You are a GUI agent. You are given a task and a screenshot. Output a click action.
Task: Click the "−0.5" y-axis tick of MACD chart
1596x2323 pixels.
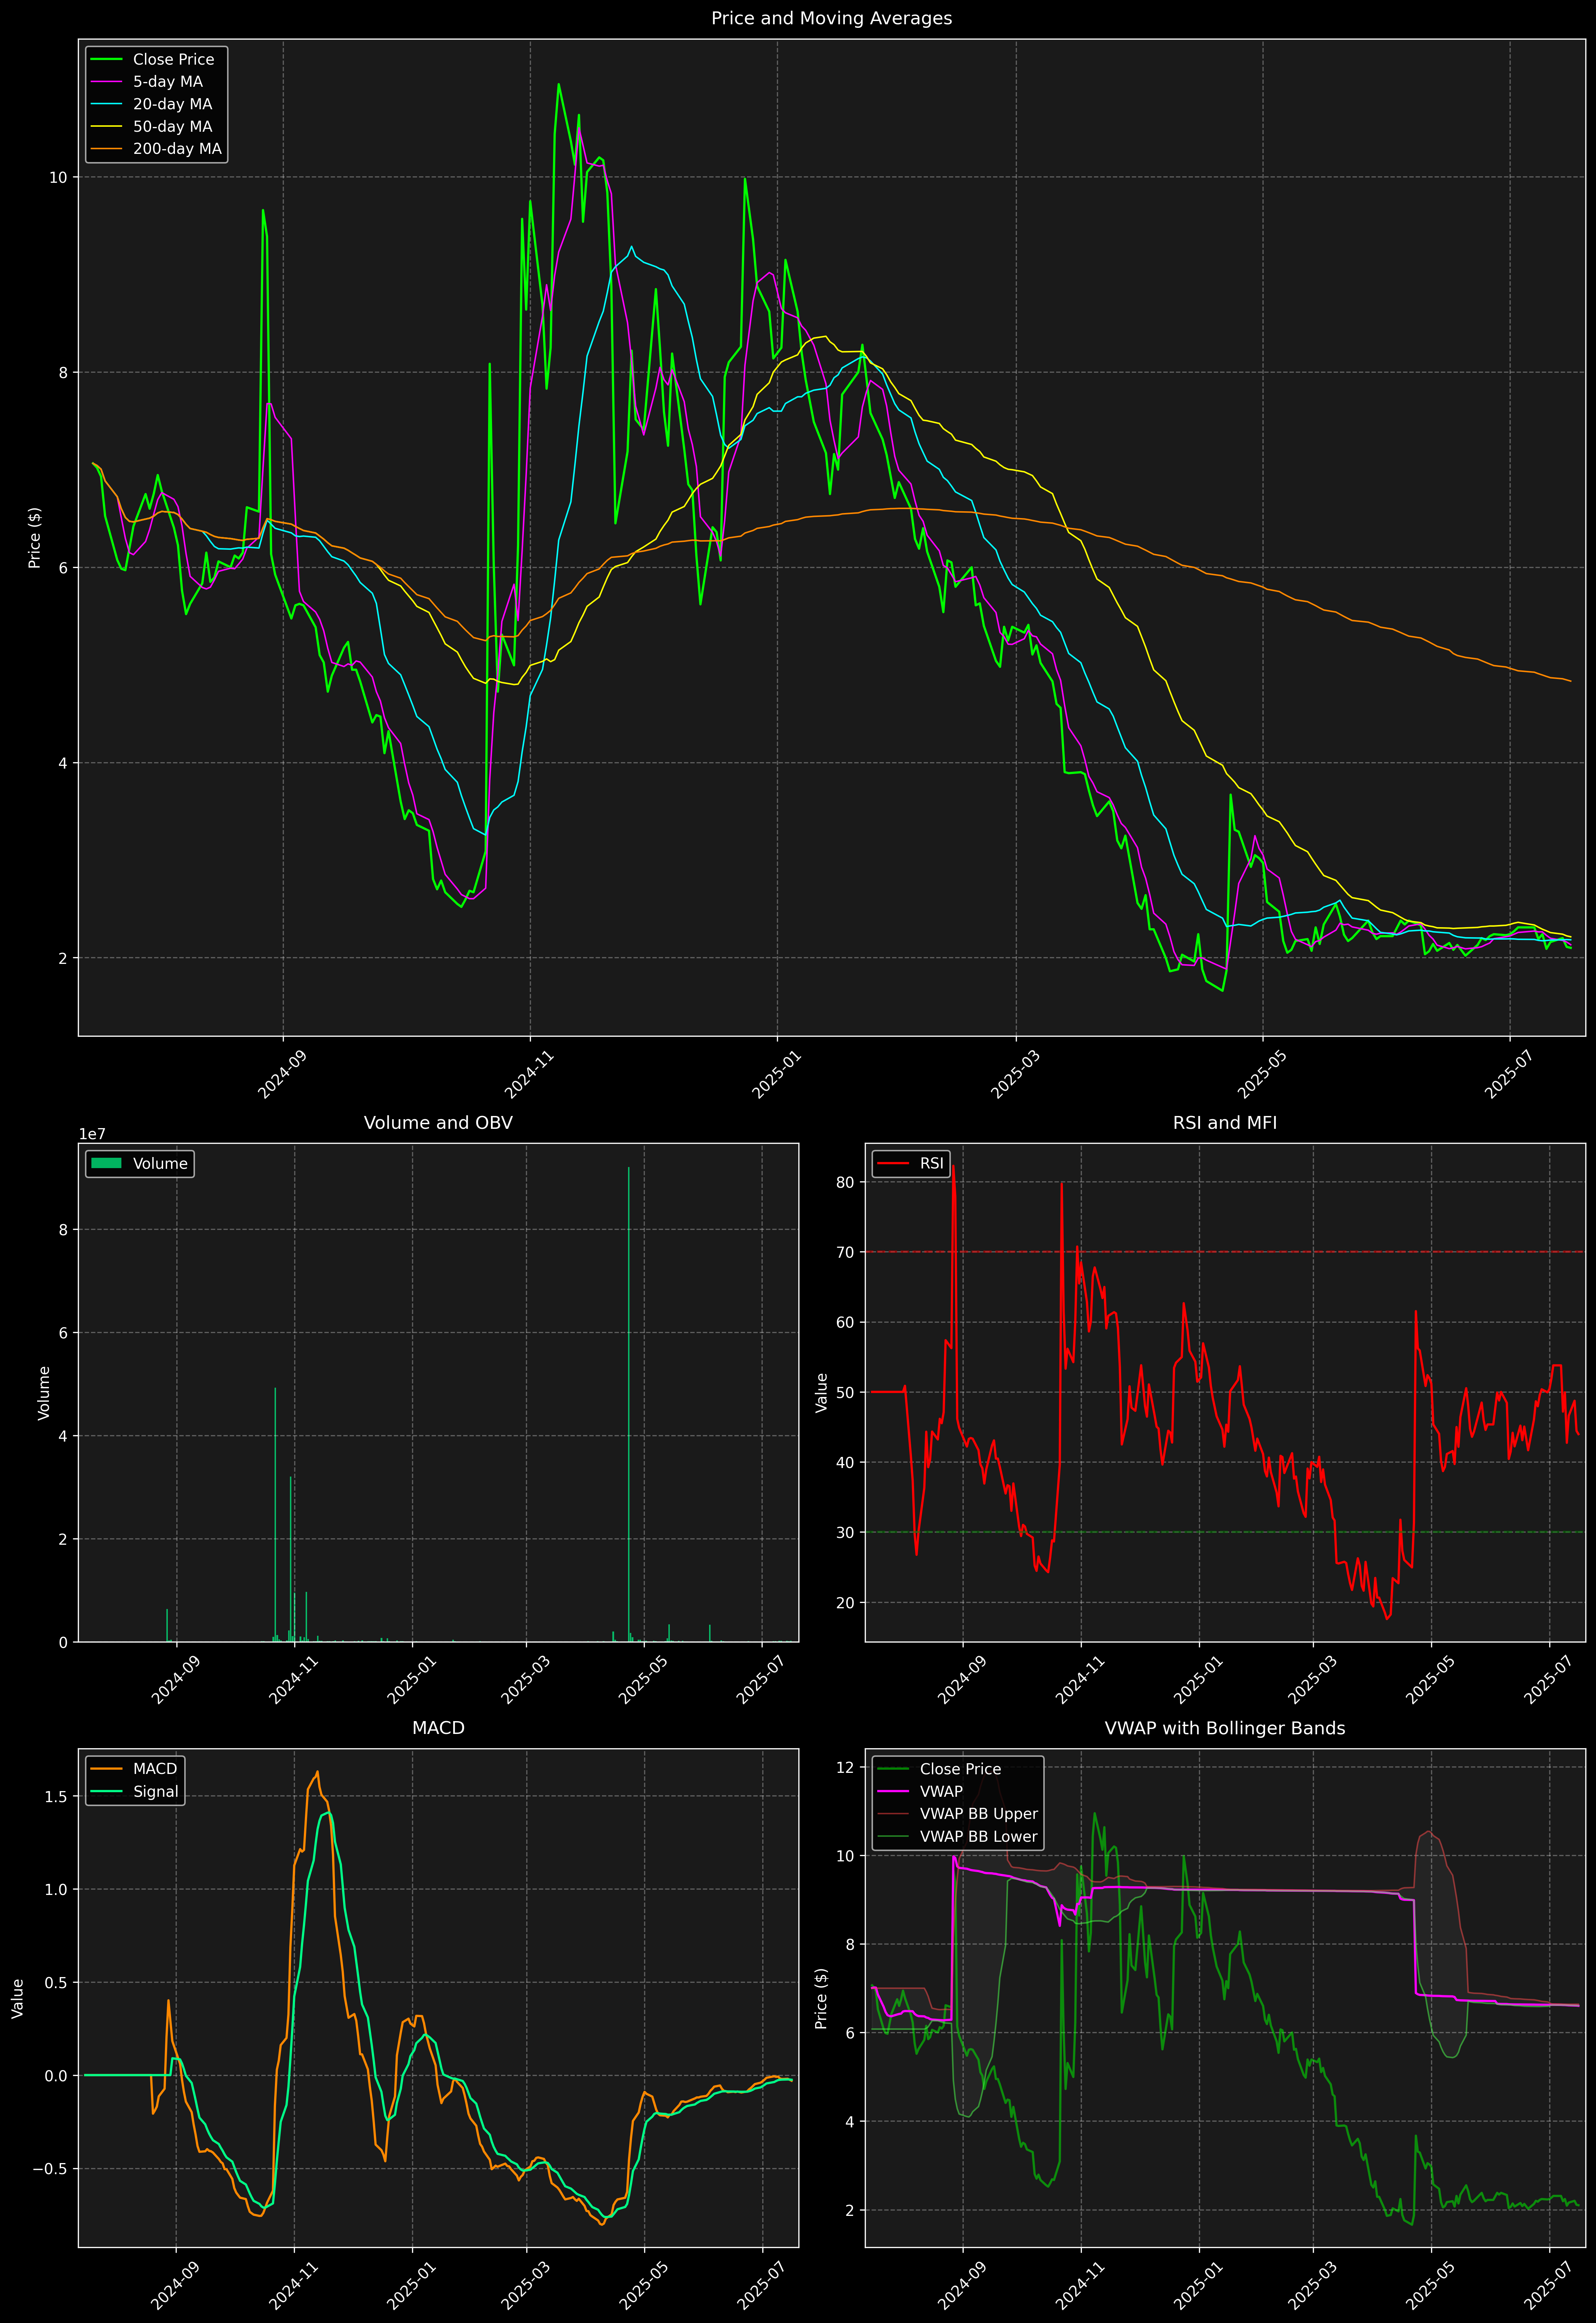click(x=50, y=2169)
